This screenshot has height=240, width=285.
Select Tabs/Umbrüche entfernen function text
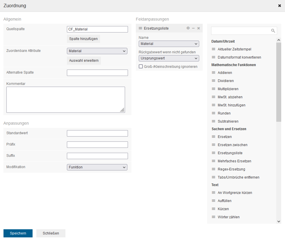pyautogui.click(x=238, y=177)
